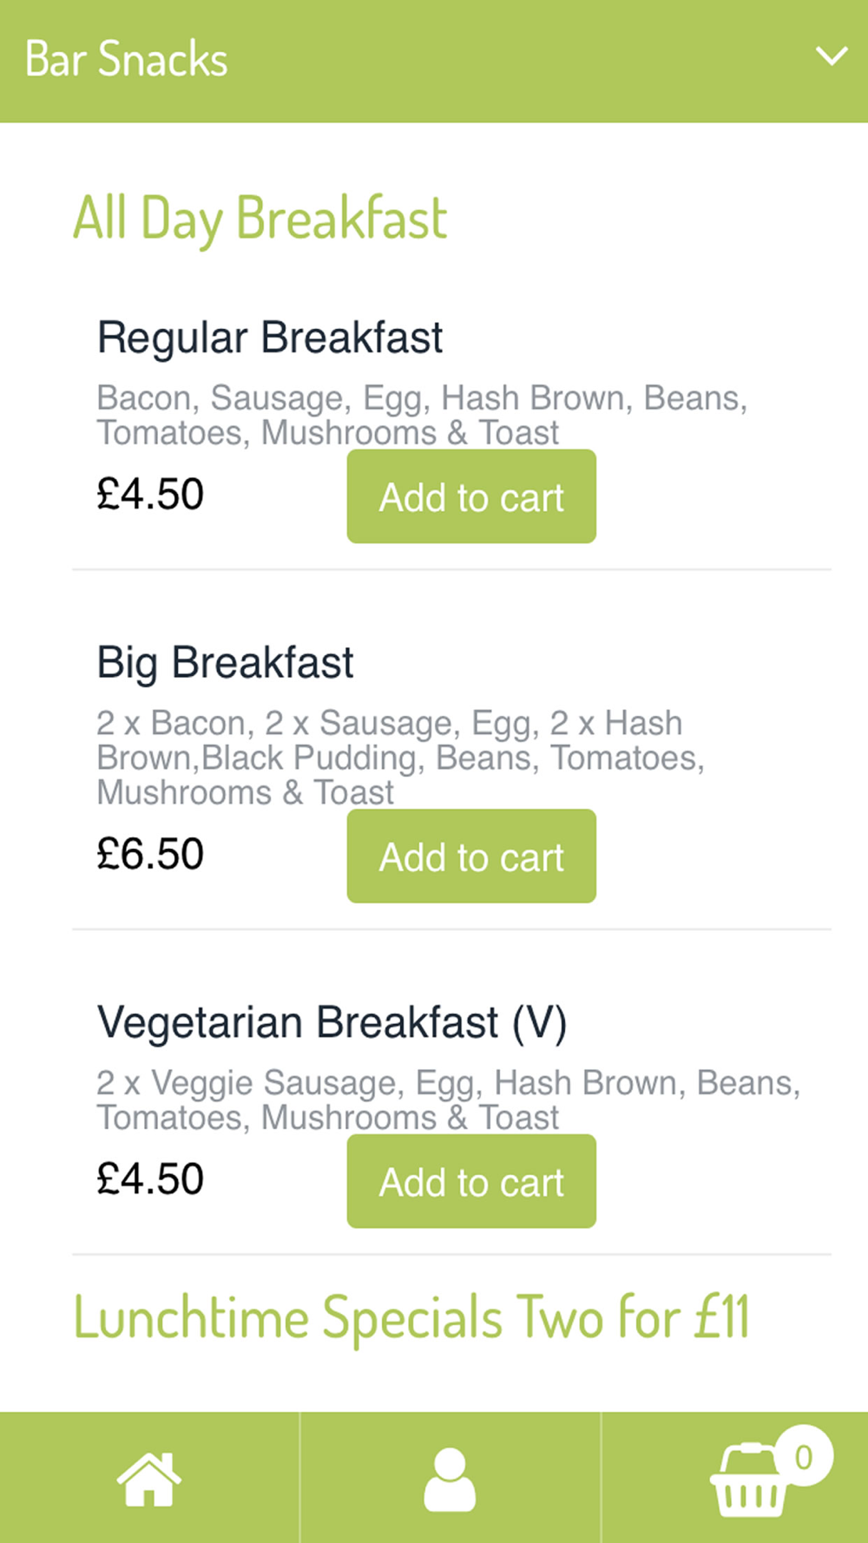The width and height of the screenshot is (868, 1543).
Task: Go to the home screen icon
Action: [x=149, y=1479]
